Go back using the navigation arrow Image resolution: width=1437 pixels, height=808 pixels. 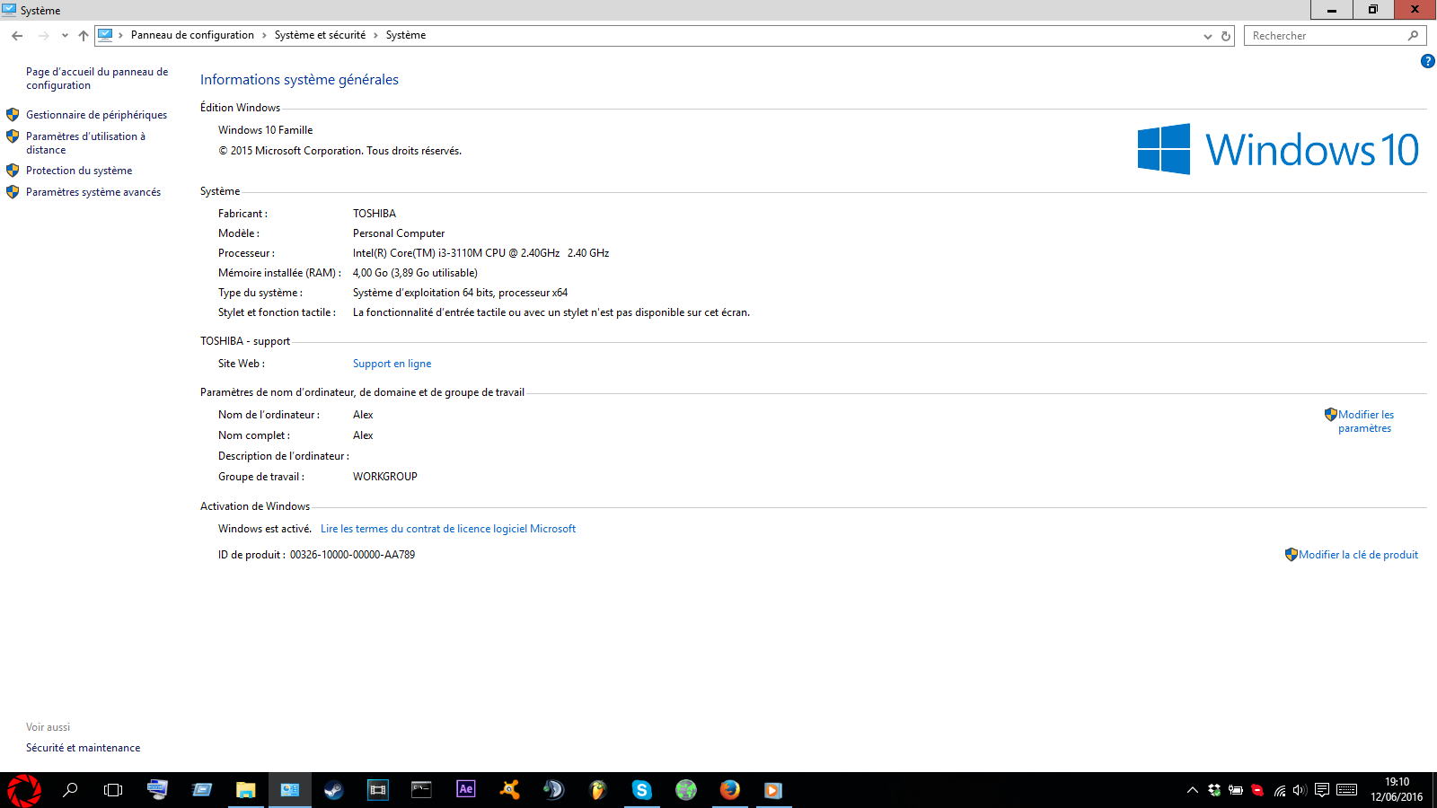click(17, 36)
